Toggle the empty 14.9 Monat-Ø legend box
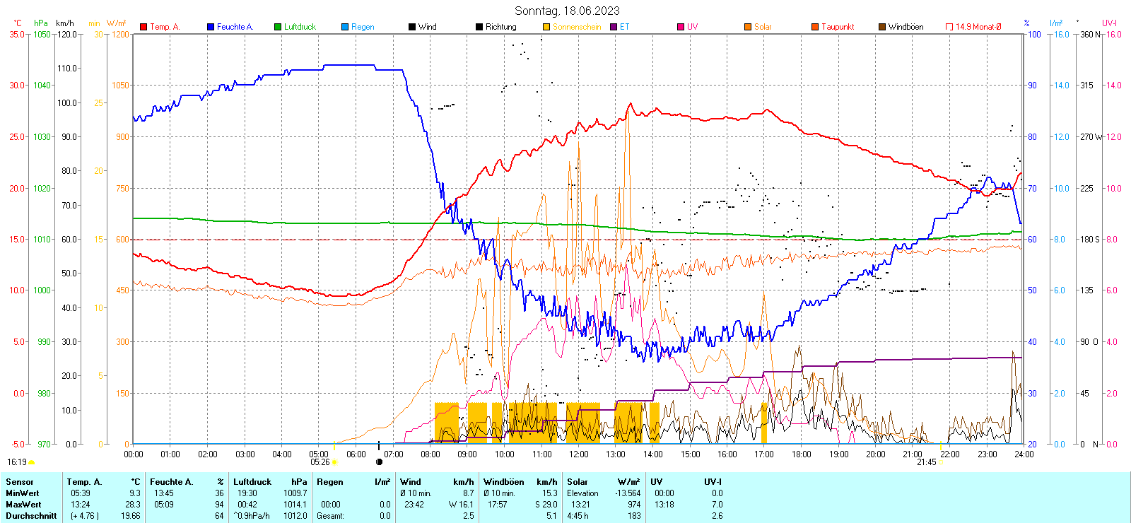Viewport: 1131px width, 523px height. coord(949,27)
